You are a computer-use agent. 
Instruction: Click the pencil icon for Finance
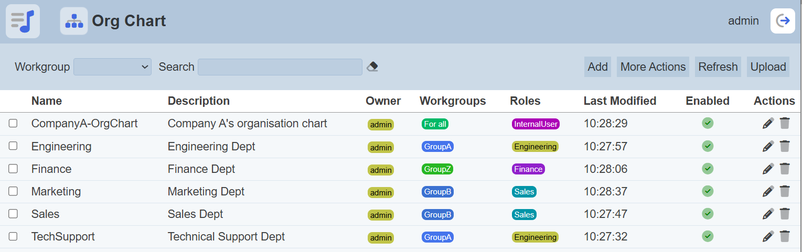768,169
